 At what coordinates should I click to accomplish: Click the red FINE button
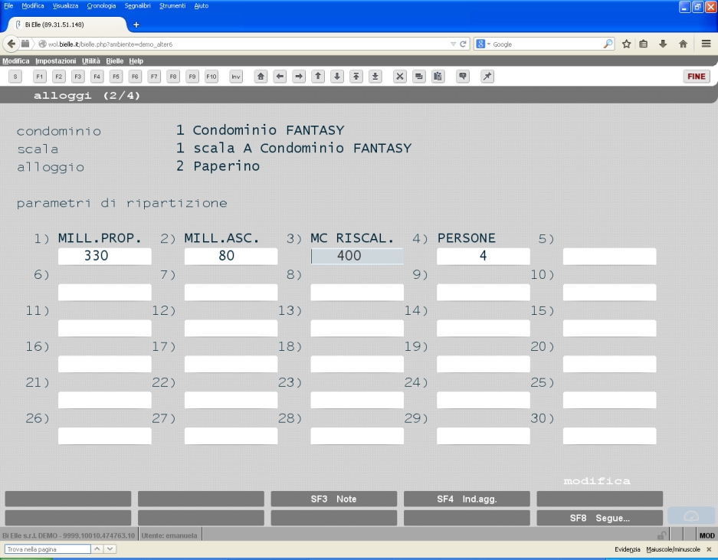click(697, 77)
